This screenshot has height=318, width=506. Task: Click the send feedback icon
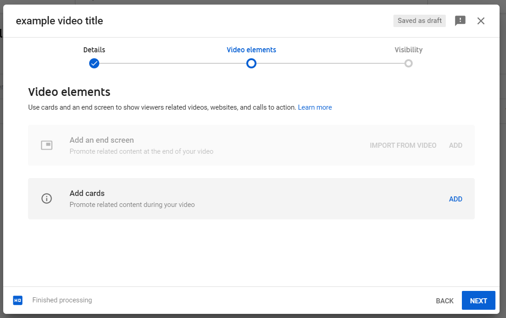point(460,21)
